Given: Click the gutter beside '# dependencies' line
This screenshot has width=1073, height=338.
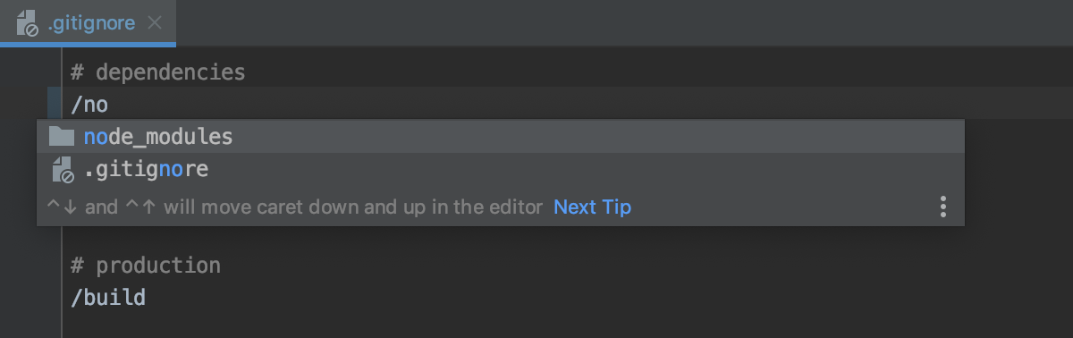Looking at the screenshot, I should (30, 72).
